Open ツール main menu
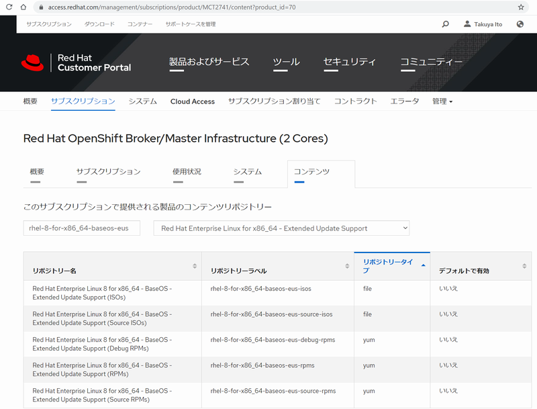The image size is (537, 409). coord(287,62)
